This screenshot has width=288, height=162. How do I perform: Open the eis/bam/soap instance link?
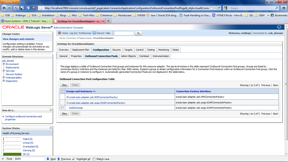(x=76, y=108)
